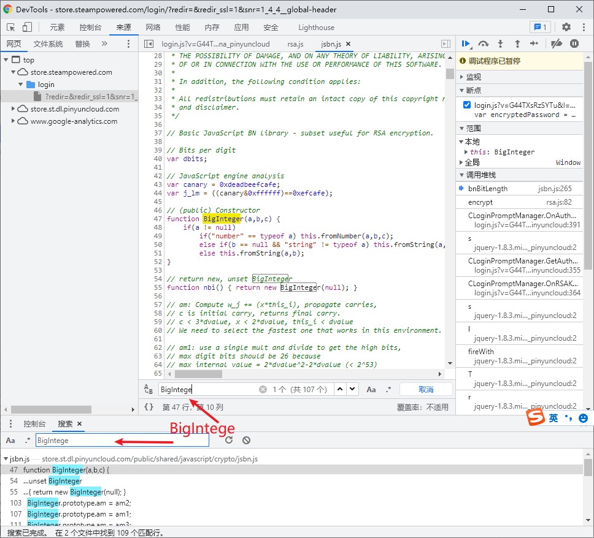Pretty-print the jsbn.js source
This screenshot has height=538, width=594.
pyautogui.click(x=149, y=407)
